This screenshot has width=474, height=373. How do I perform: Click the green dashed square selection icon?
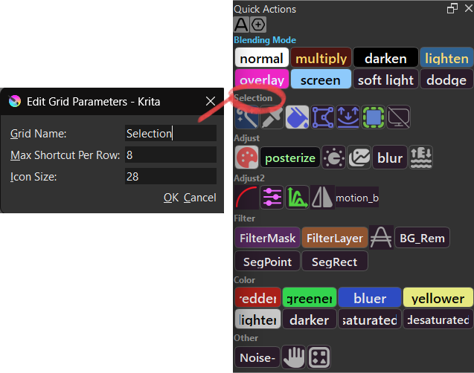[374, 117]
